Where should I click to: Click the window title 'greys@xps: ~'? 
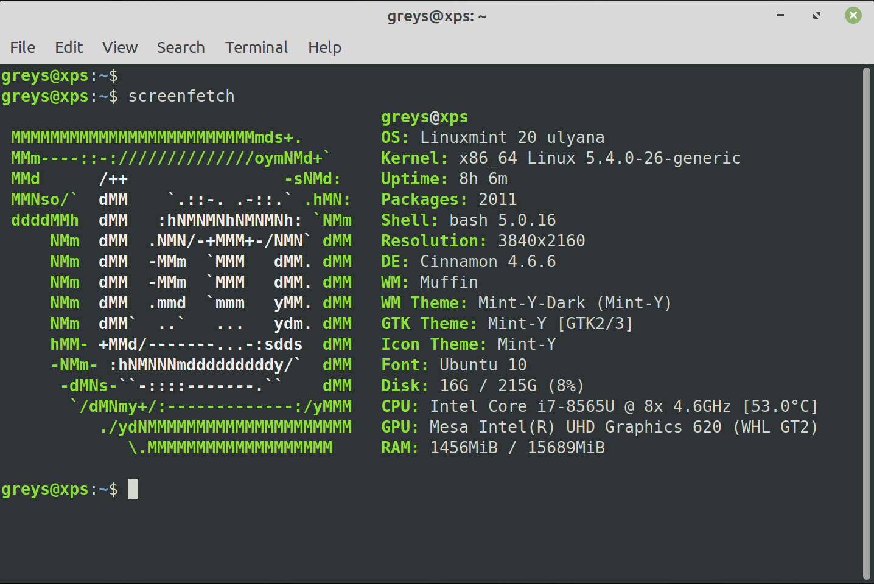(437, 16)
